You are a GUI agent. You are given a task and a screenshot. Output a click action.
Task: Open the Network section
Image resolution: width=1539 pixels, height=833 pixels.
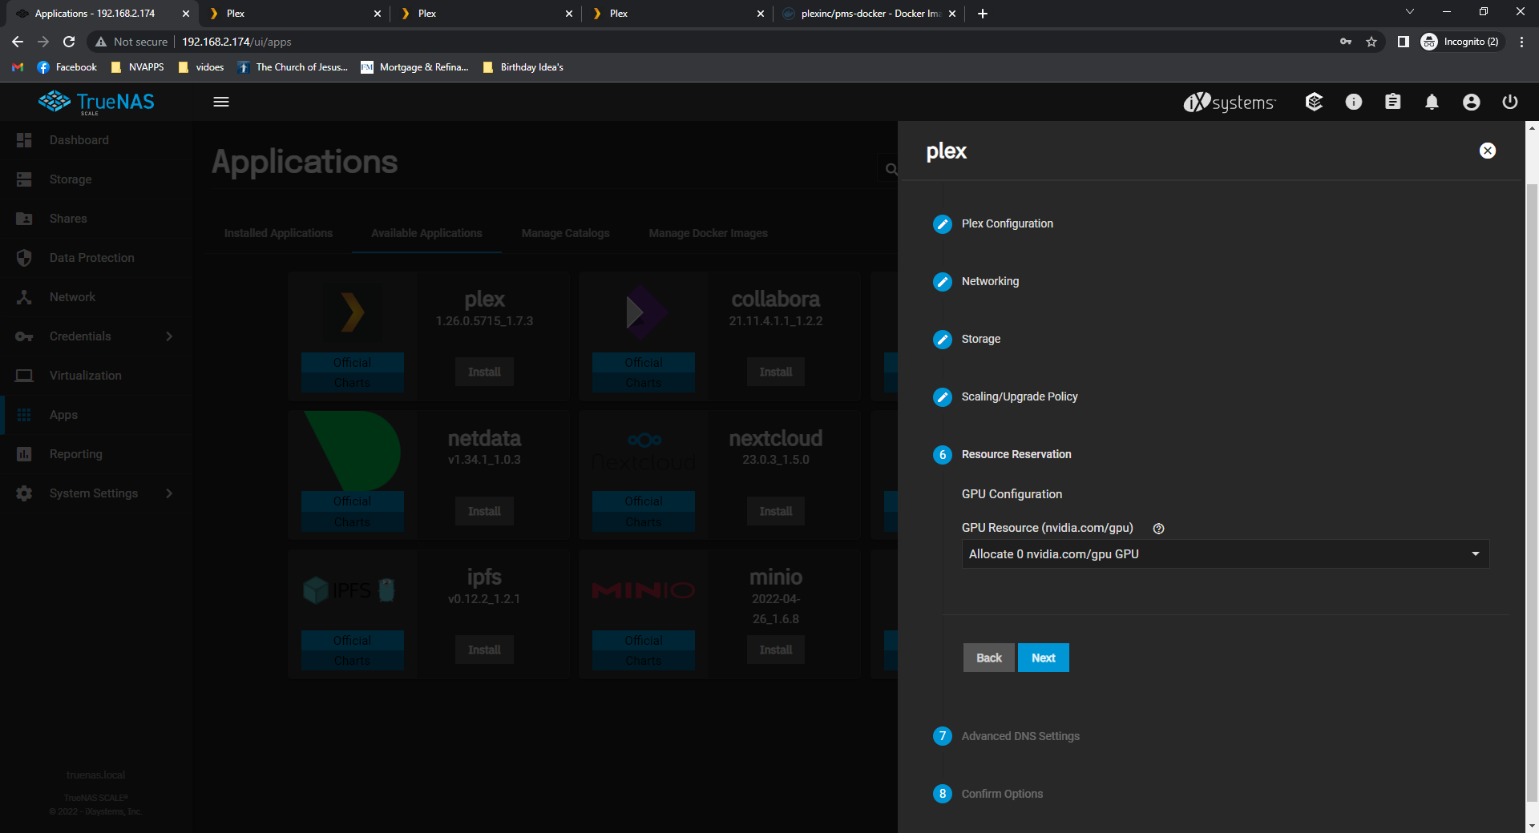(72, 297)
